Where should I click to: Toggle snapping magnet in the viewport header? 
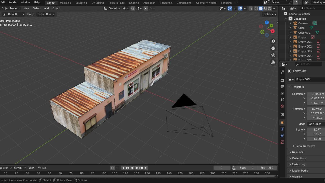coord(133,8)
